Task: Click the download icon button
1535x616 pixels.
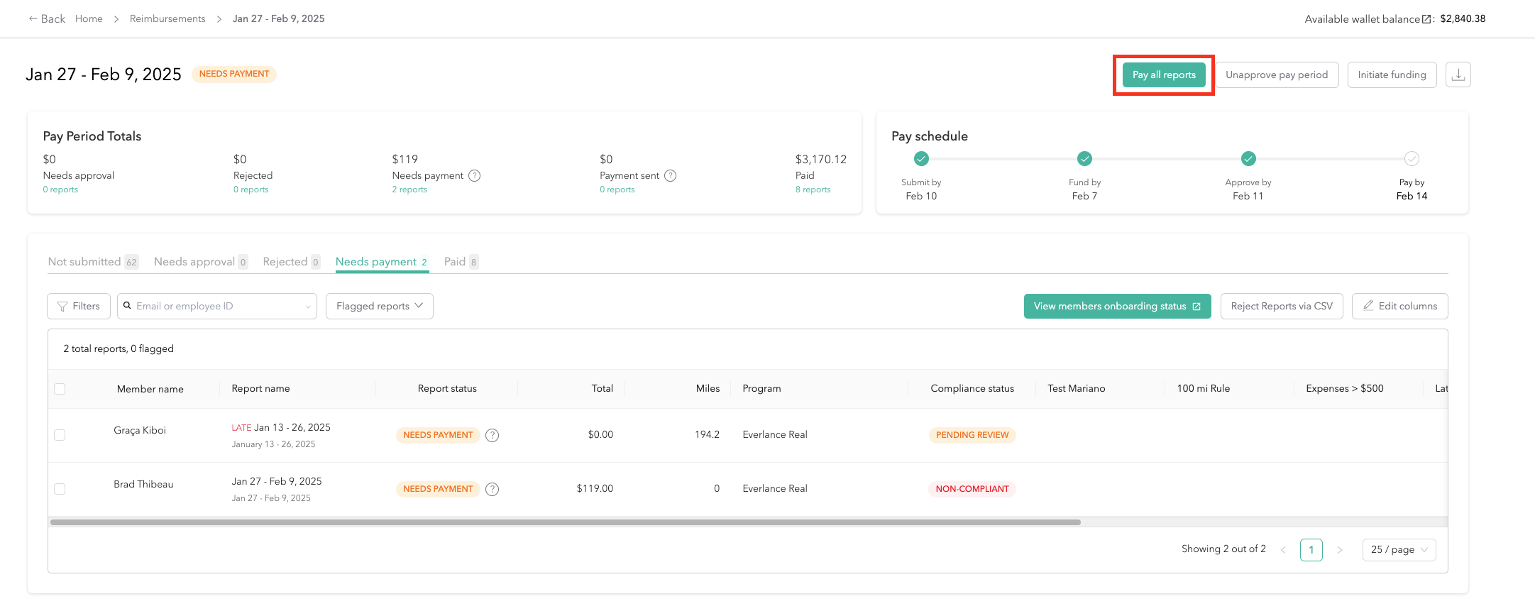Action: click(1458, 75)
